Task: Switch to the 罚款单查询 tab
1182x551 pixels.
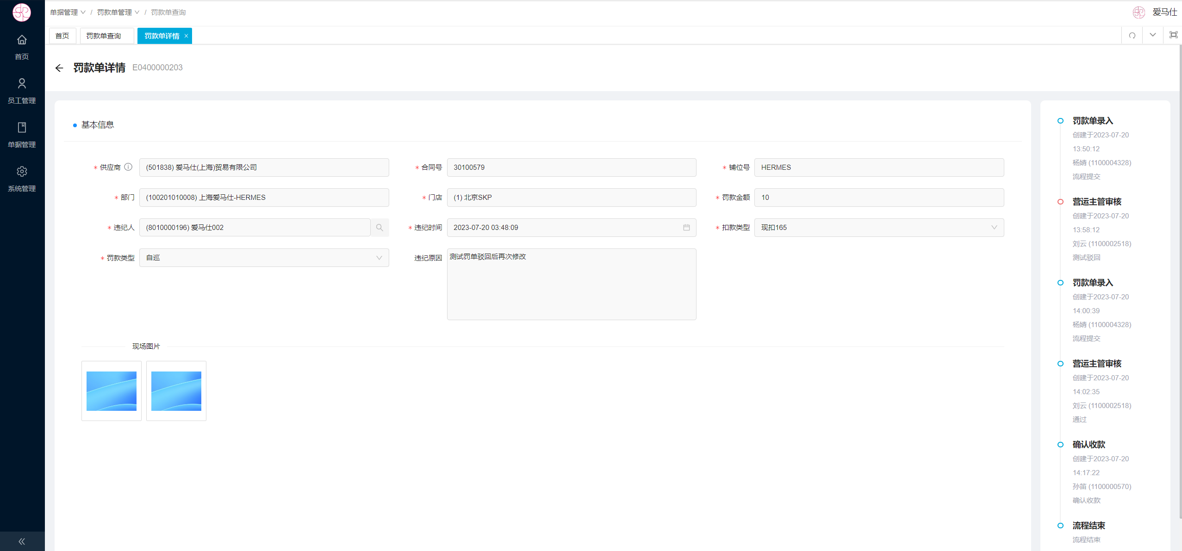Action: pos(107,36)
